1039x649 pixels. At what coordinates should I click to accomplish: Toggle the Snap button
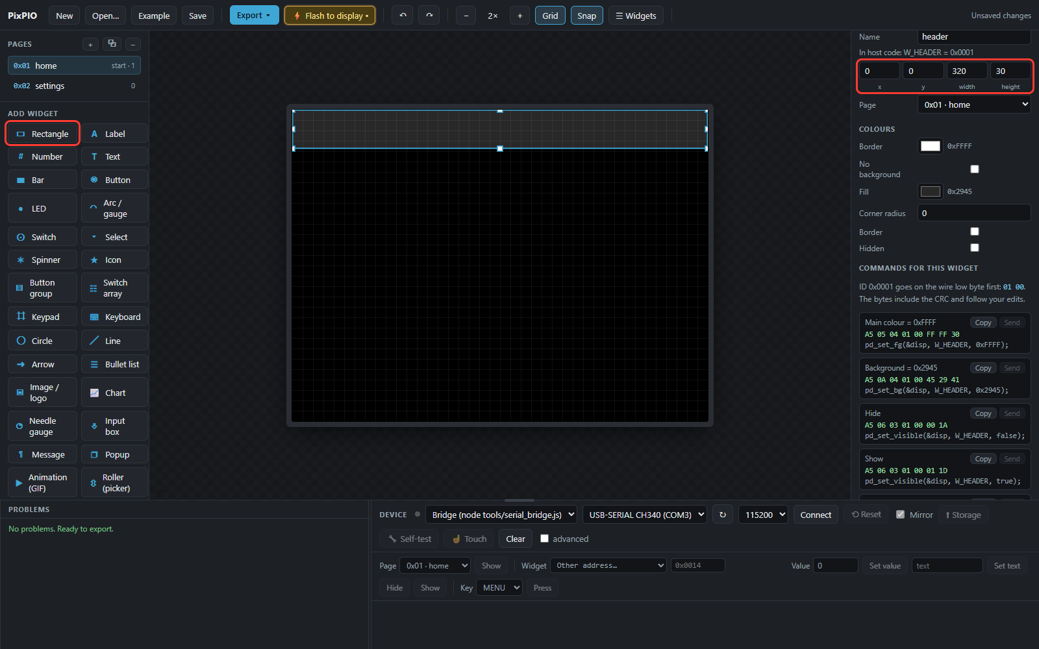click(586, 16)
